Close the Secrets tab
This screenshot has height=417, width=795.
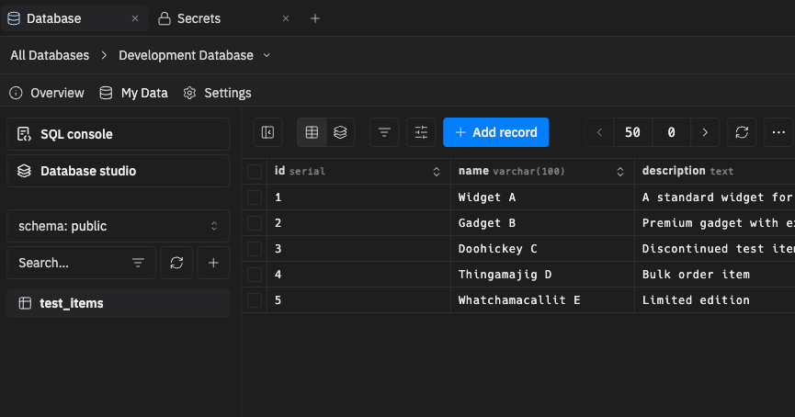coord(286,18)
